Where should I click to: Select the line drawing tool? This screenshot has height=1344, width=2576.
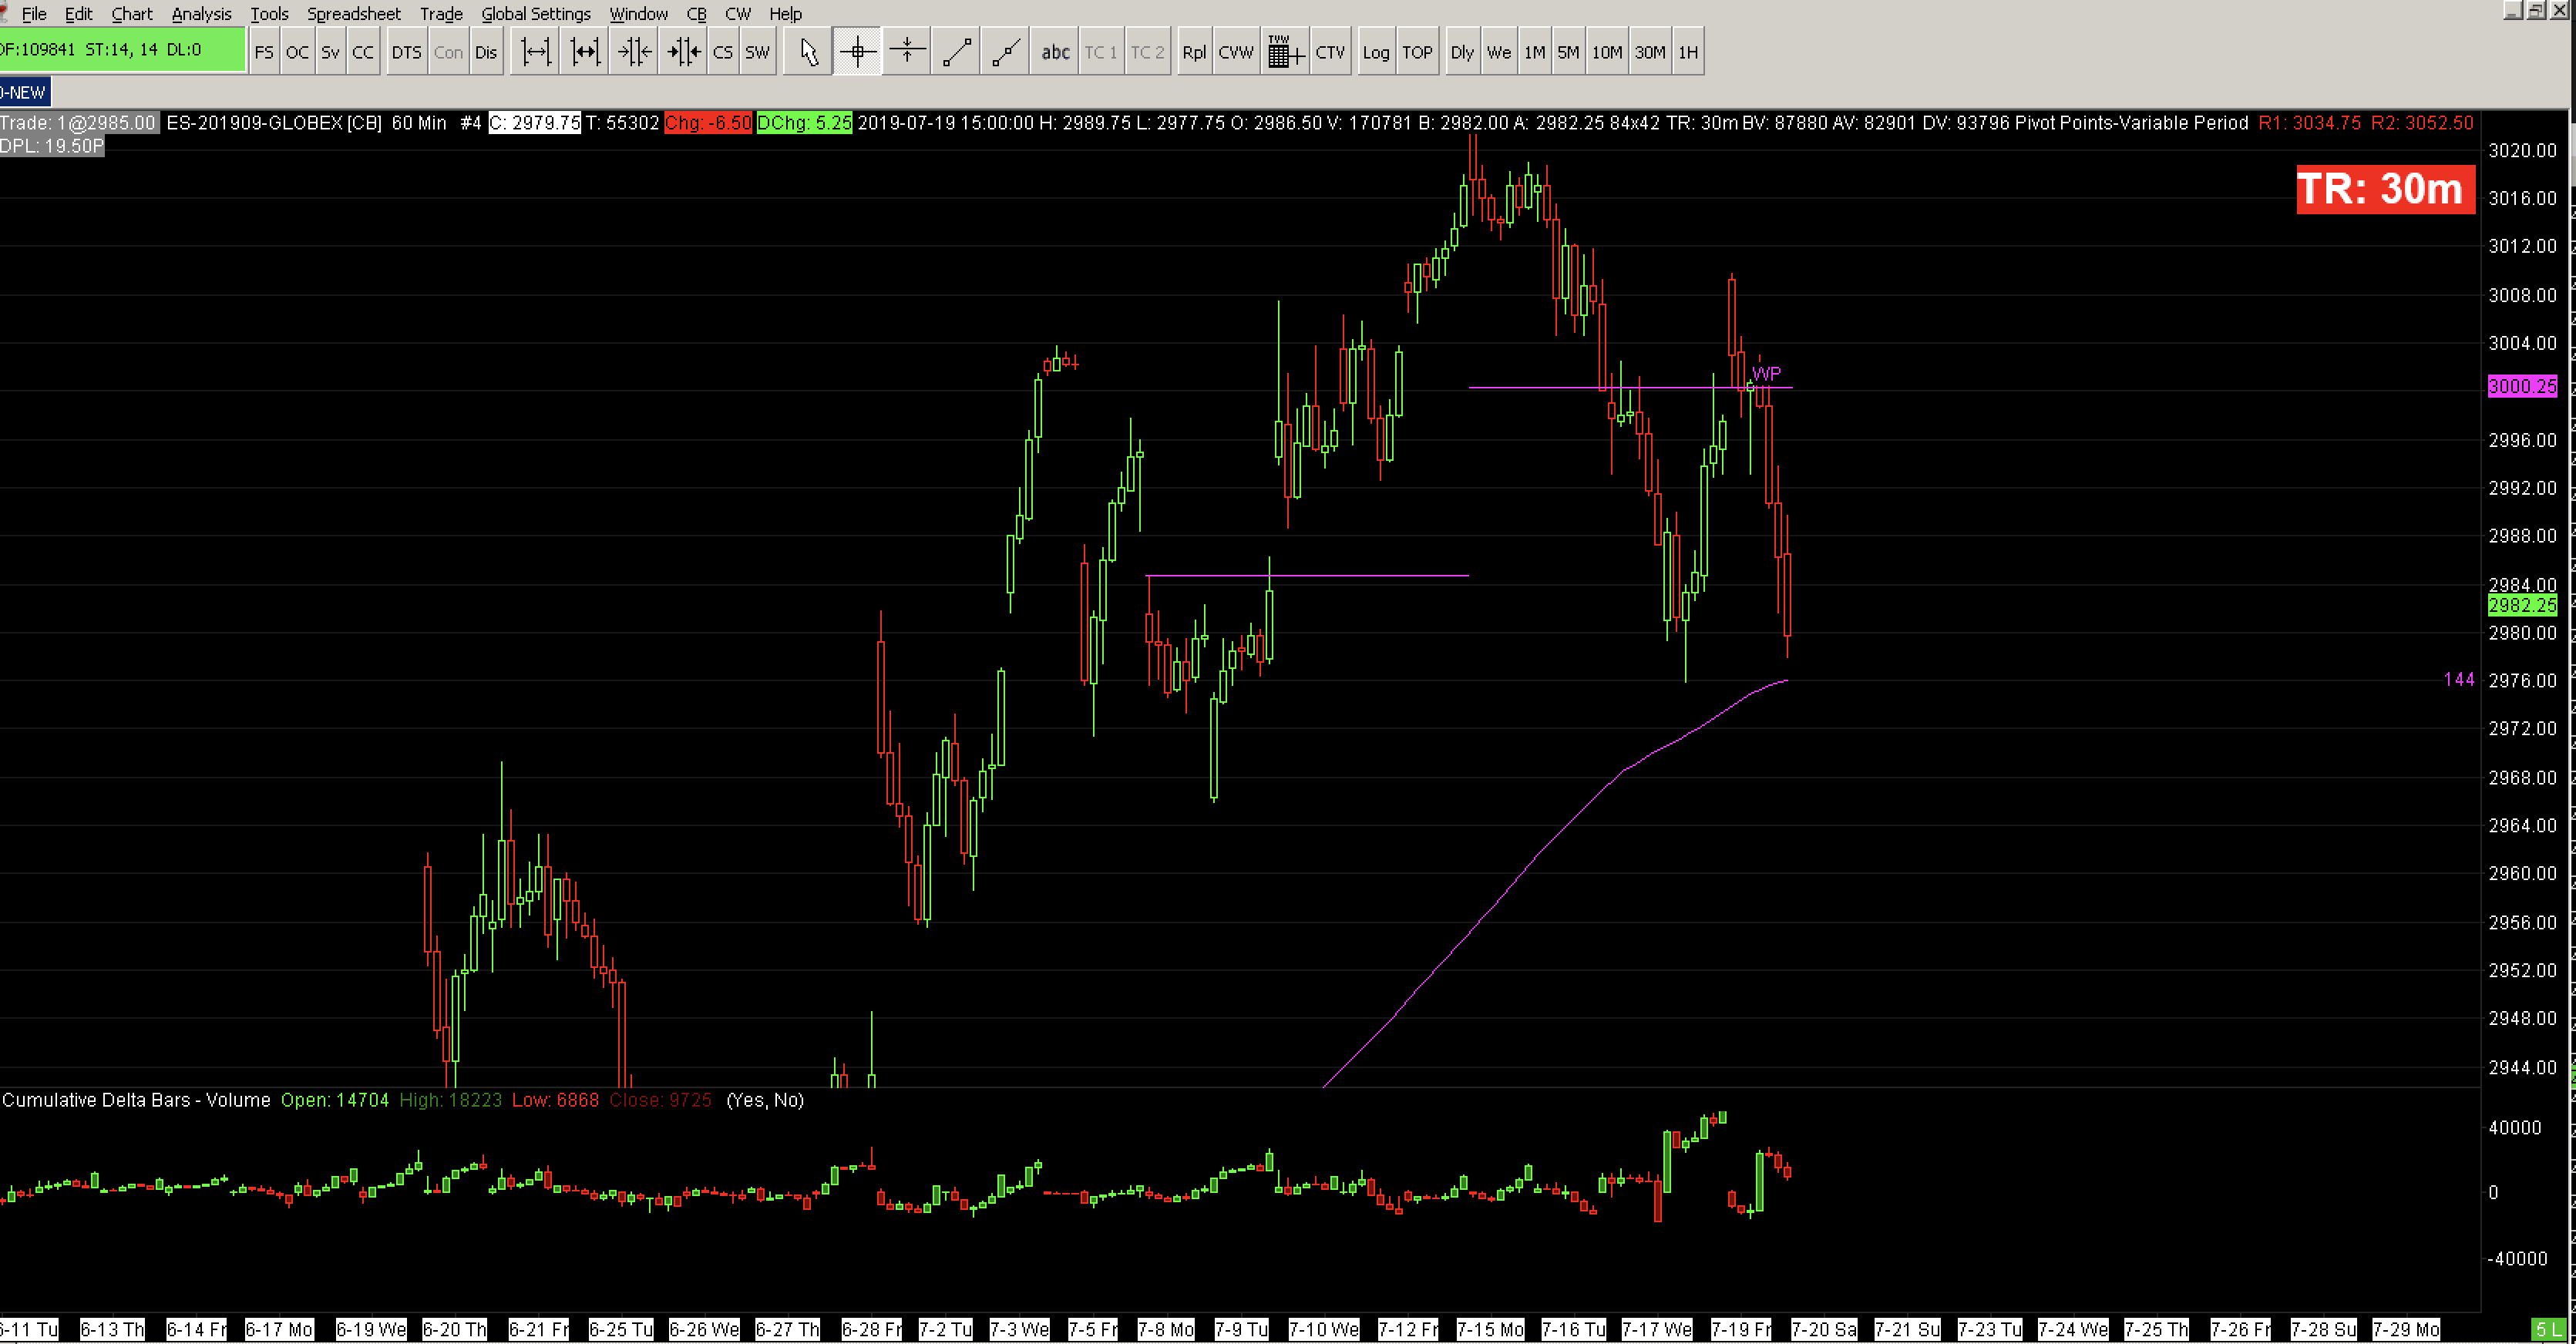point(956,52)
